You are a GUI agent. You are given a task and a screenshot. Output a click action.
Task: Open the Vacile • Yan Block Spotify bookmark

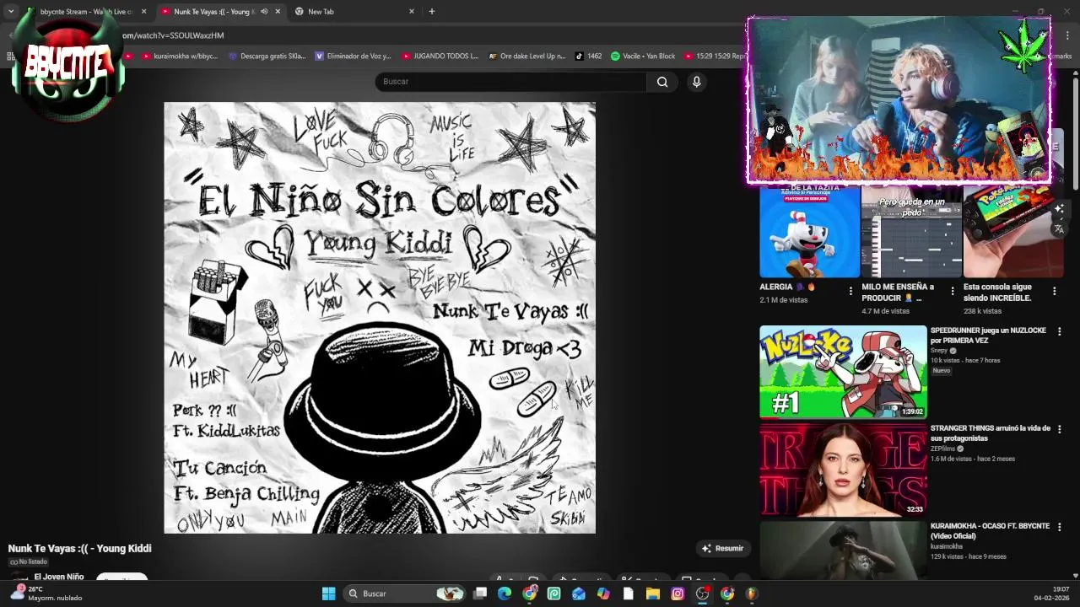click(643, 56)
